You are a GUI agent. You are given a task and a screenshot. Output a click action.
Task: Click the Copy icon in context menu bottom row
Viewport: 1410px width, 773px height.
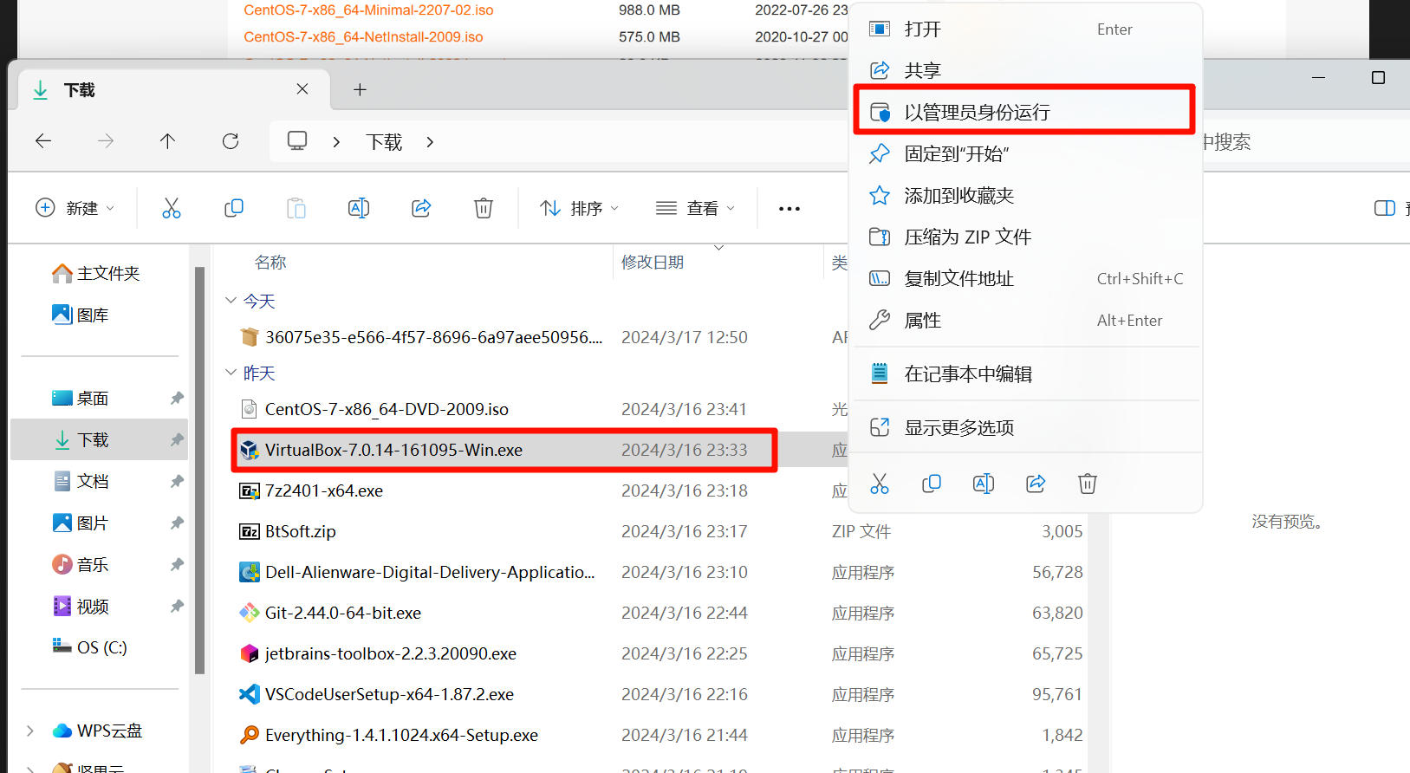point(932,484)
